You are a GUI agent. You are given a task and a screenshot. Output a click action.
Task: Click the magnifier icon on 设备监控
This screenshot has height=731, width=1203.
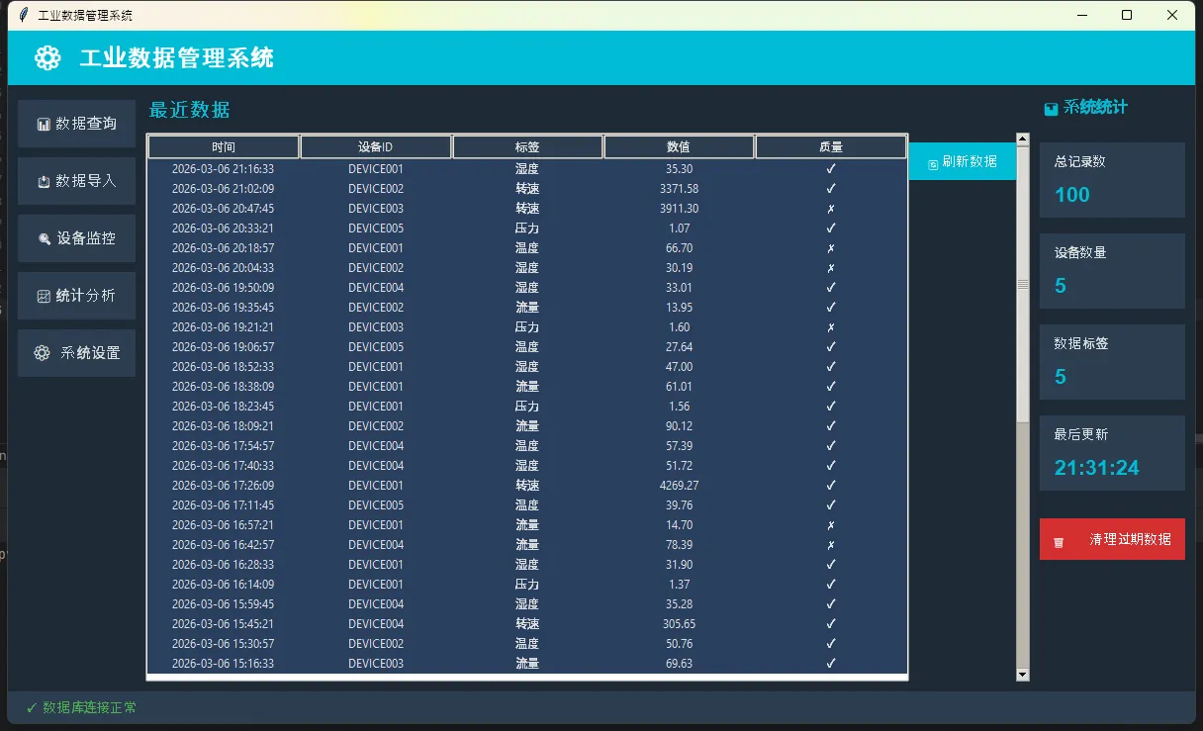pos(45,239)
